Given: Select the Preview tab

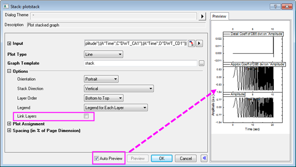Looking at the screenshot, I should (x=219, y=16).
